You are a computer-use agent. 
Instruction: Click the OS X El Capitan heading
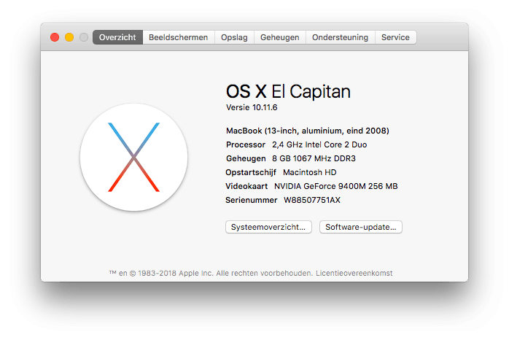tap(288, 91)
